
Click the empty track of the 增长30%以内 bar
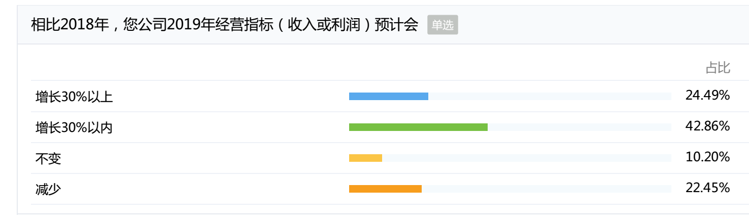click(580, 127)
